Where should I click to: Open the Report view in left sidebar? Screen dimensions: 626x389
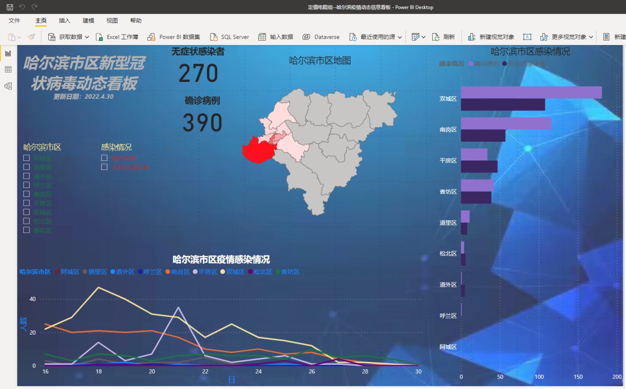point(8,53)
